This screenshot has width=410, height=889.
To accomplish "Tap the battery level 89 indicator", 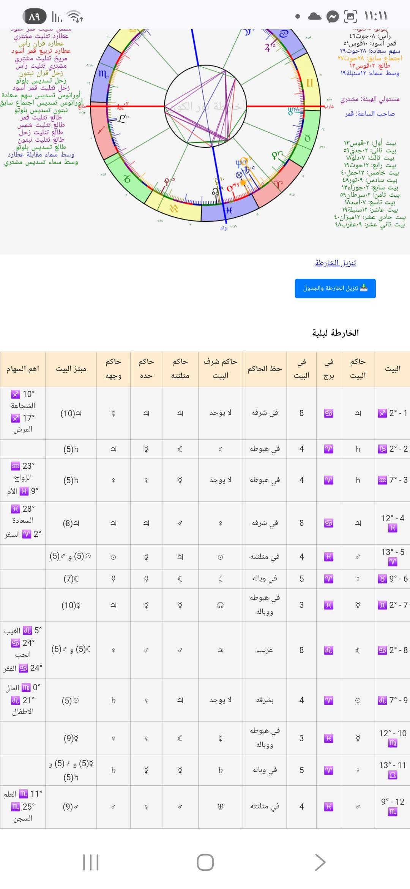I will tap(34, 17).
